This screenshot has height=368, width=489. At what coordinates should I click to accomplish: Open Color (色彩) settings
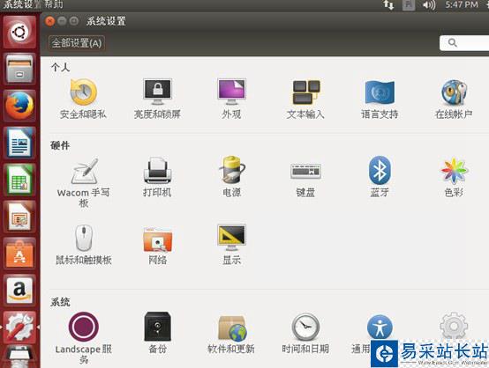click(454, 177)
